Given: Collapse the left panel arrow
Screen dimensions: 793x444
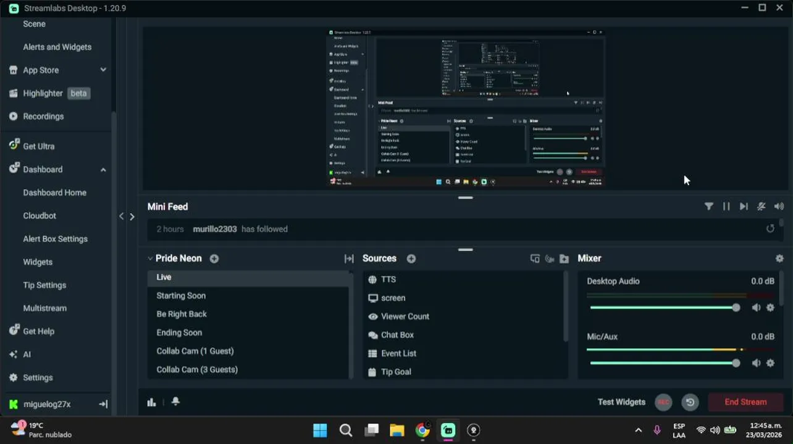Looking at the screenshot, I should (121, 216).
